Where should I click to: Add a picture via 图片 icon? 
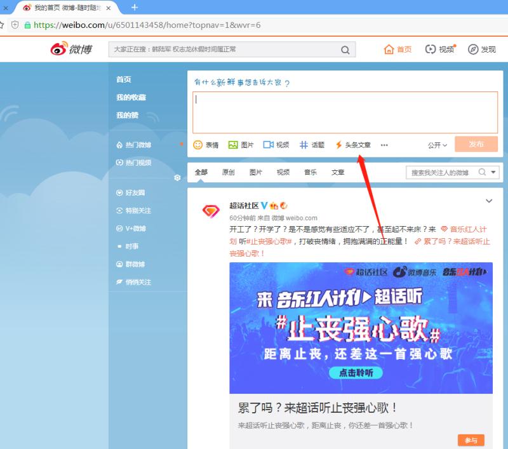[x=233, y=145]
